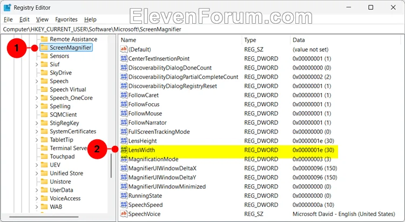Open the View menu

click(42, 19)
